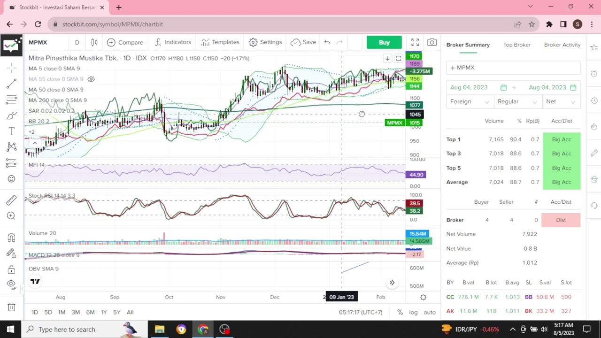Image resolution: width=601 pixels, height=338 pixels.
Task: Open the start date calendar picker
Action: coord(503,87)
